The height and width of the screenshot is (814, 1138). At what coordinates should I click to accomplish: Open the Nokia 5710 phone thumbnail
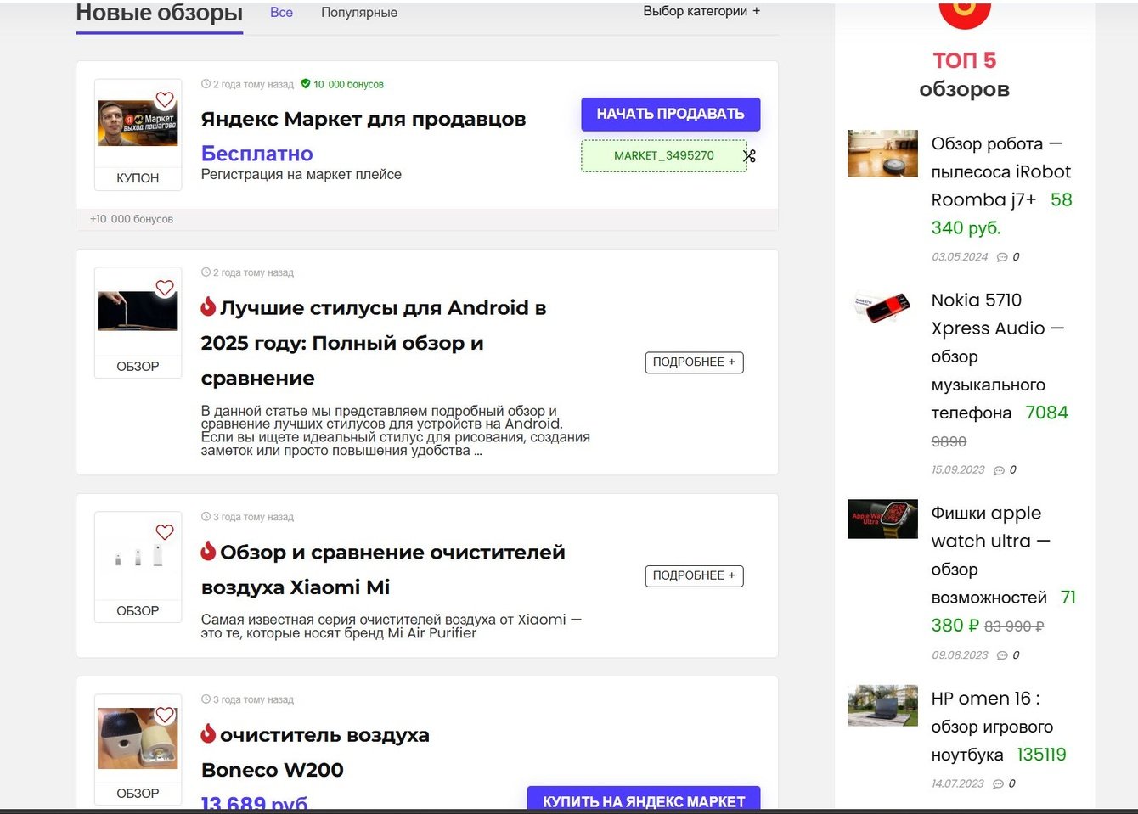pos(882,308)
